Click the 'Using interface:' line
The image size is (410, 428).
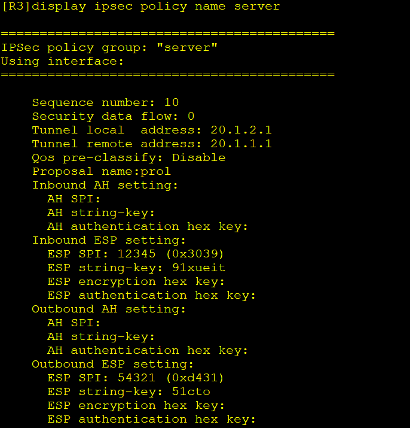[62, 62]
